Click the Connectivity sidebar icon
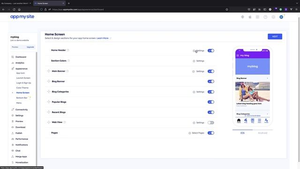Image resolution: width=300 pixels, height=169 pixels. coord(13,109)
